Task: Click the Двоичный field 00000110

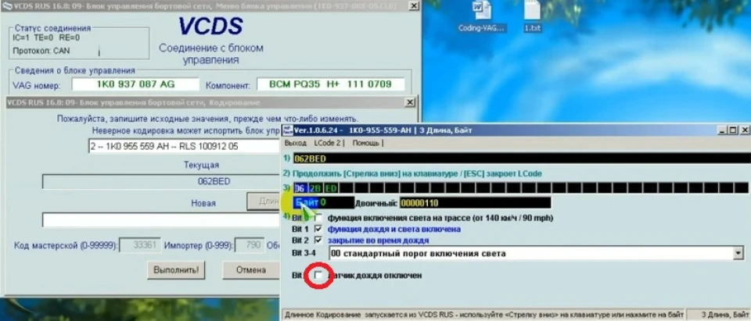Action: [475, 203]
